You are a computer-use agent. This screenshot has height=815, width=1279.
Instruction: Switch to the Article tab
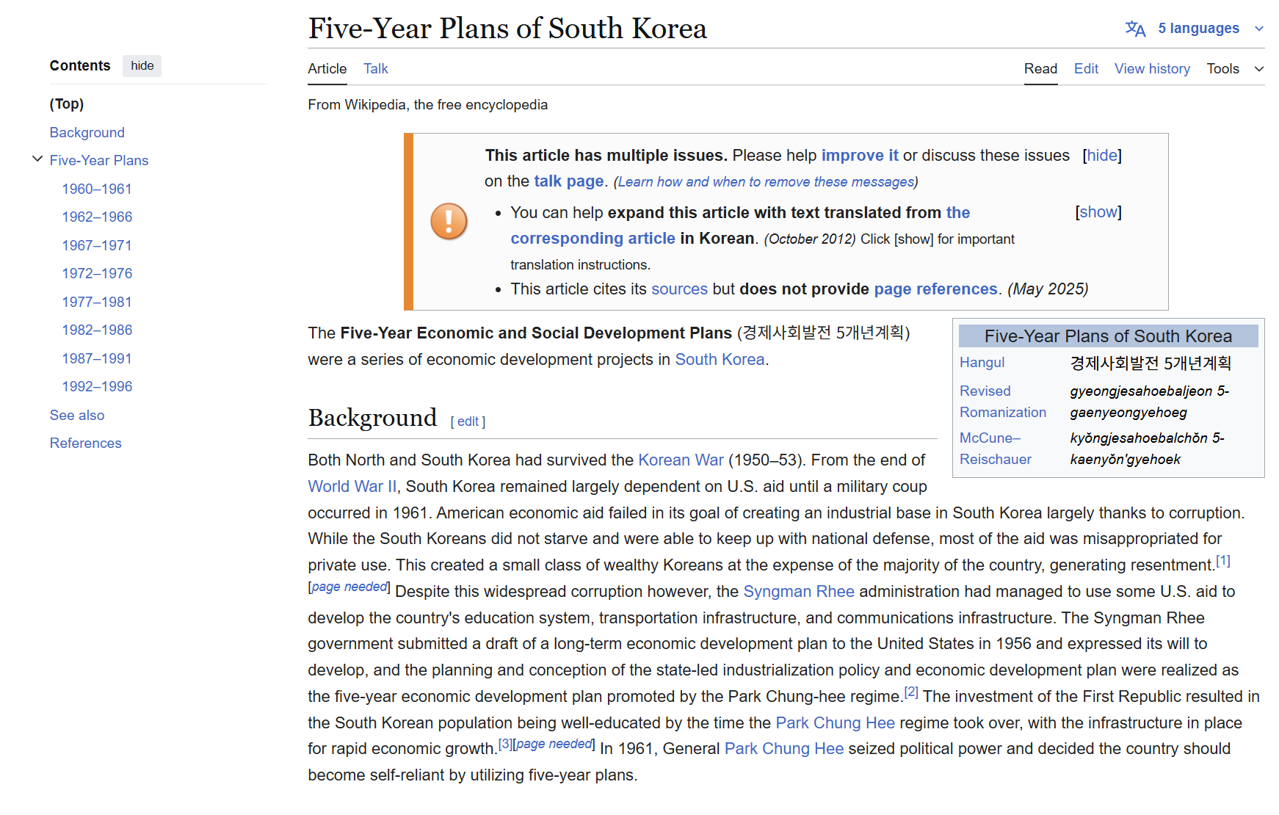[x=327, y=68]
